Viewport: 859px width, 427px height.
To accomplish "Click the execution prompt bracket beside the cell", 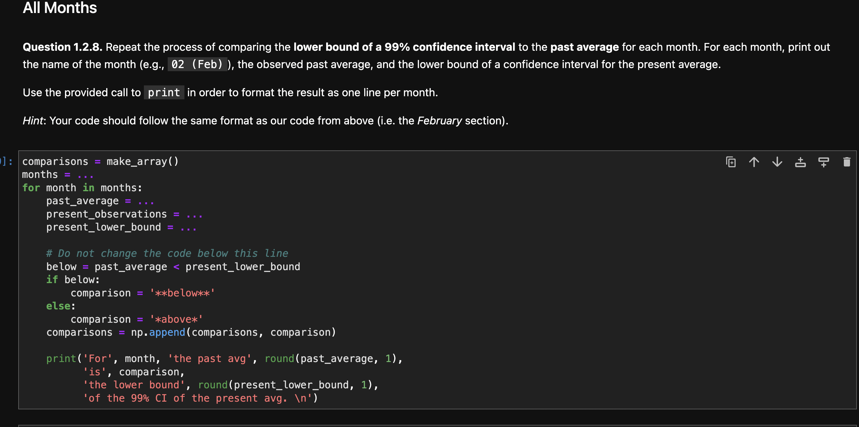I will pos(6,161).
